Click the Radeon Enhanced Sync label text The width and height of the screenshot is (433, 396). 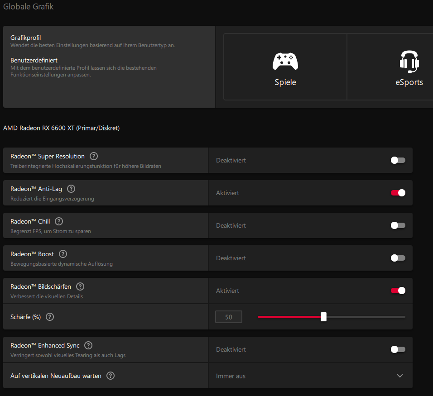(45, 345)
